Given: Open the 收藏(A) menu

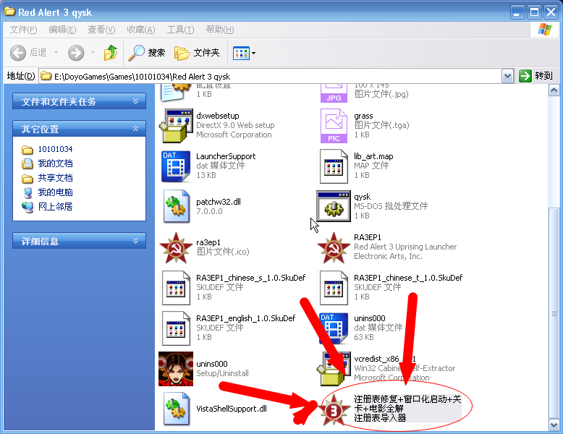Looking at the screenshot, I should click(x=140, y=30).
